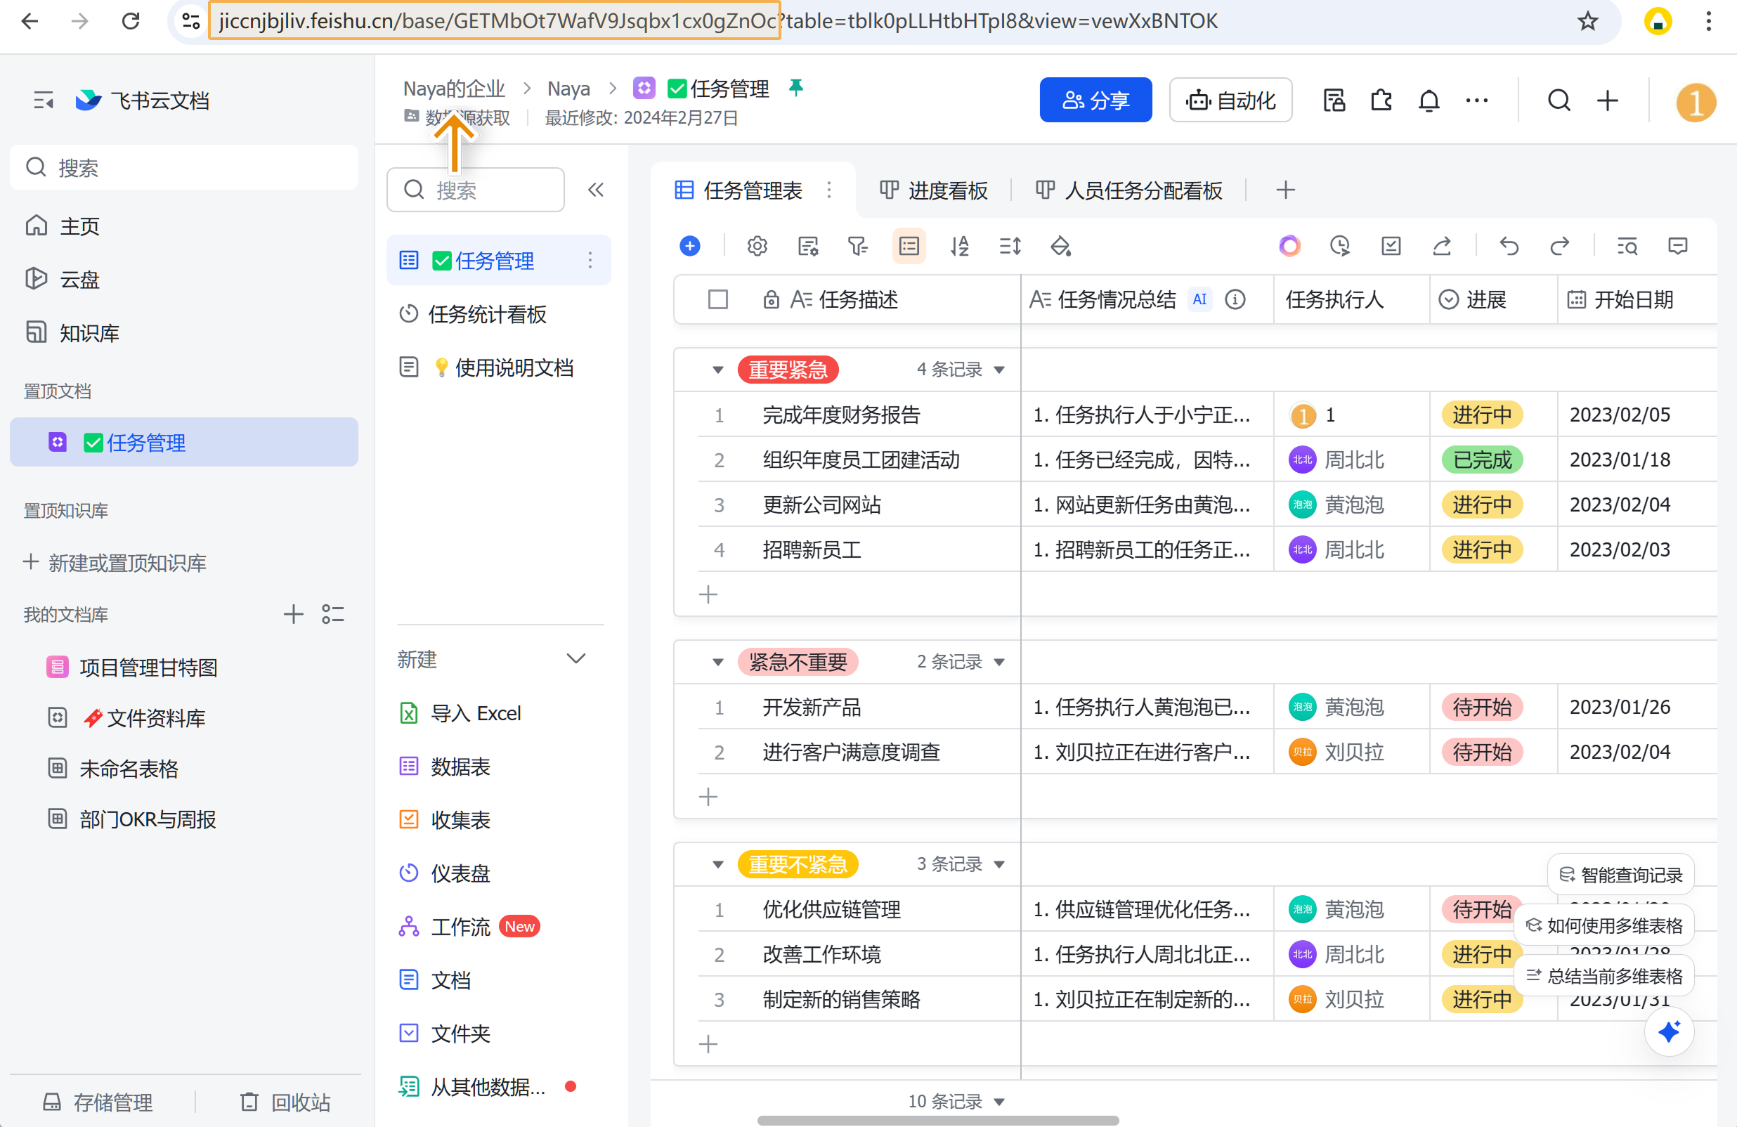Open the extensions puzzle icon
Image resolution: width=1737 pixels, height=1127 pixels.
pos(1381,100)
